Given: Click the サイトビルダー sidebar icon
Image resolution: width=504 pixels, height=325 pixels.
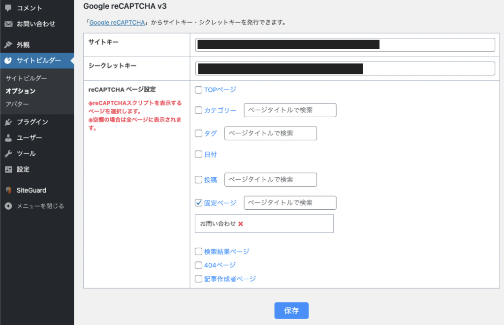Looking at the screenshot, I should (x=8, y=61).
